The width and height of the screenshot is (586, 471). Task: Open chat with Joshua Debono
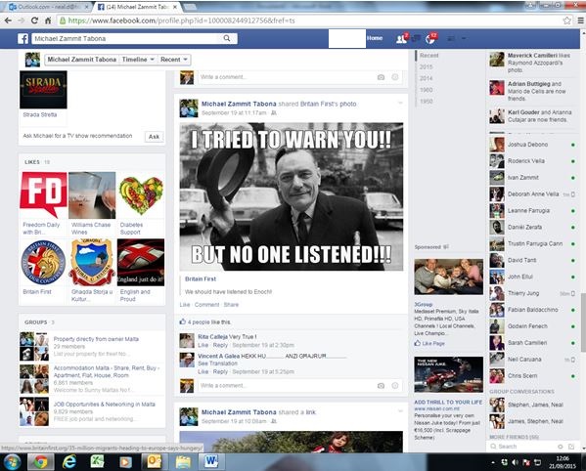pyautogui.click(x=532, y=145)
